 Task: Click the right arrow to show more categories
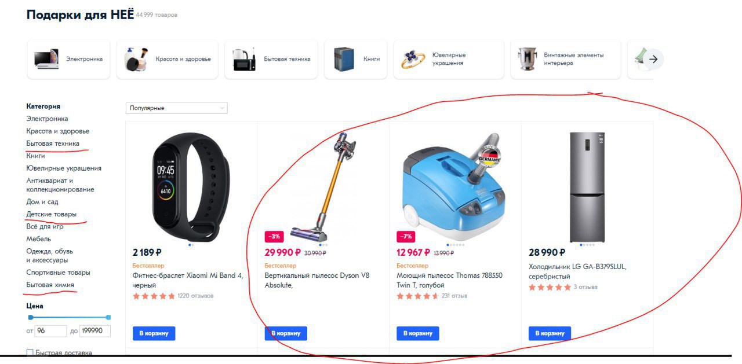click(653, 59)
